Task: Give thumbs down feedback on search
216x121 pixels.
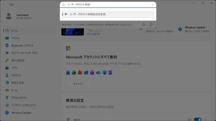Action: pos(151,24)
